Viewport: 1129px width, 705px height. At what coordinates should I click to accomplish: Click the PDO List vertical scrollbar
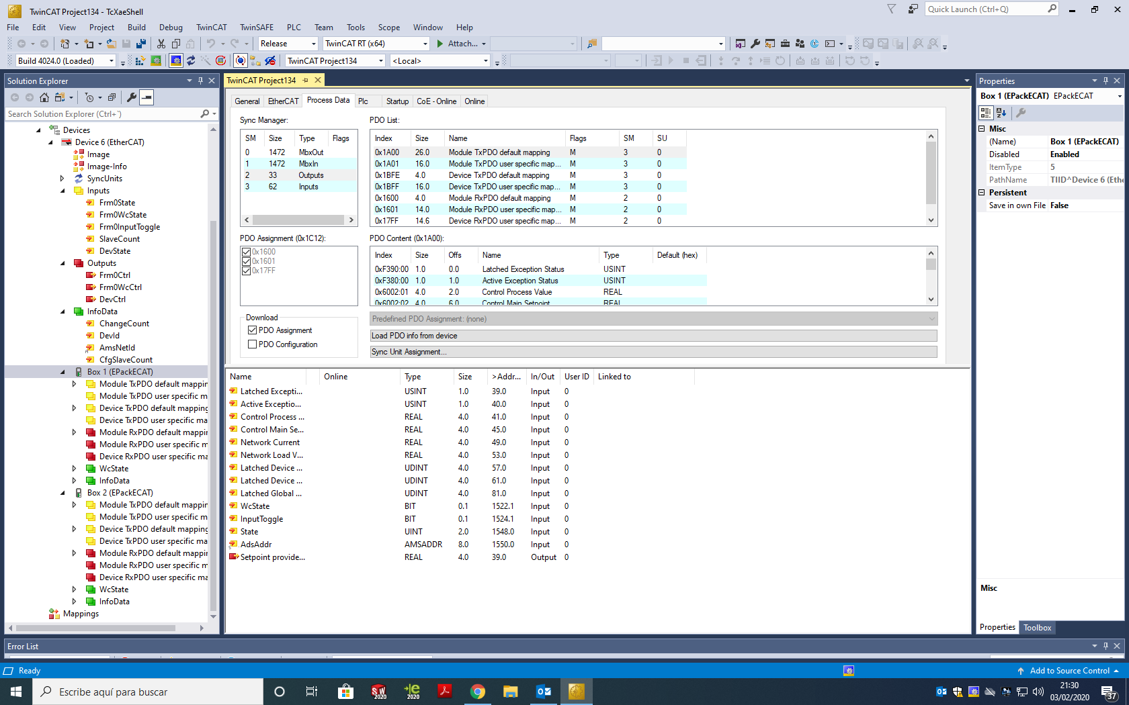pyautogui.click(x=931, y=178)
